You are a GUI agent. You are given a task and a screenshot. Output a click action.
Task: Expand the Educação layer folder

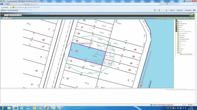(178, 25)
